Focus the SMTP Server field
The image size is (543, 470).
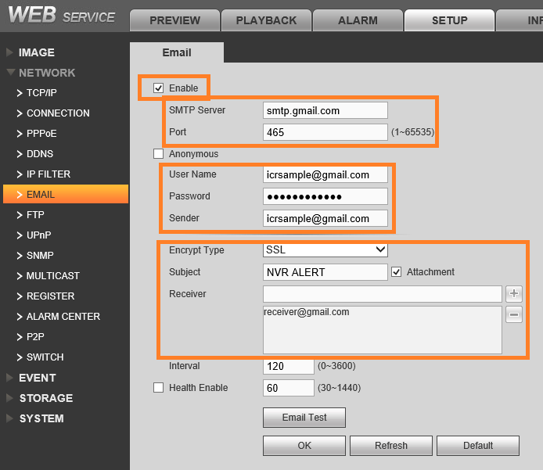(x=325, y=110)
